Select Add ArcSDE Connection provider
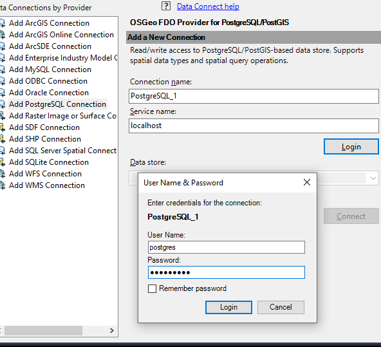 click(50, 46)
